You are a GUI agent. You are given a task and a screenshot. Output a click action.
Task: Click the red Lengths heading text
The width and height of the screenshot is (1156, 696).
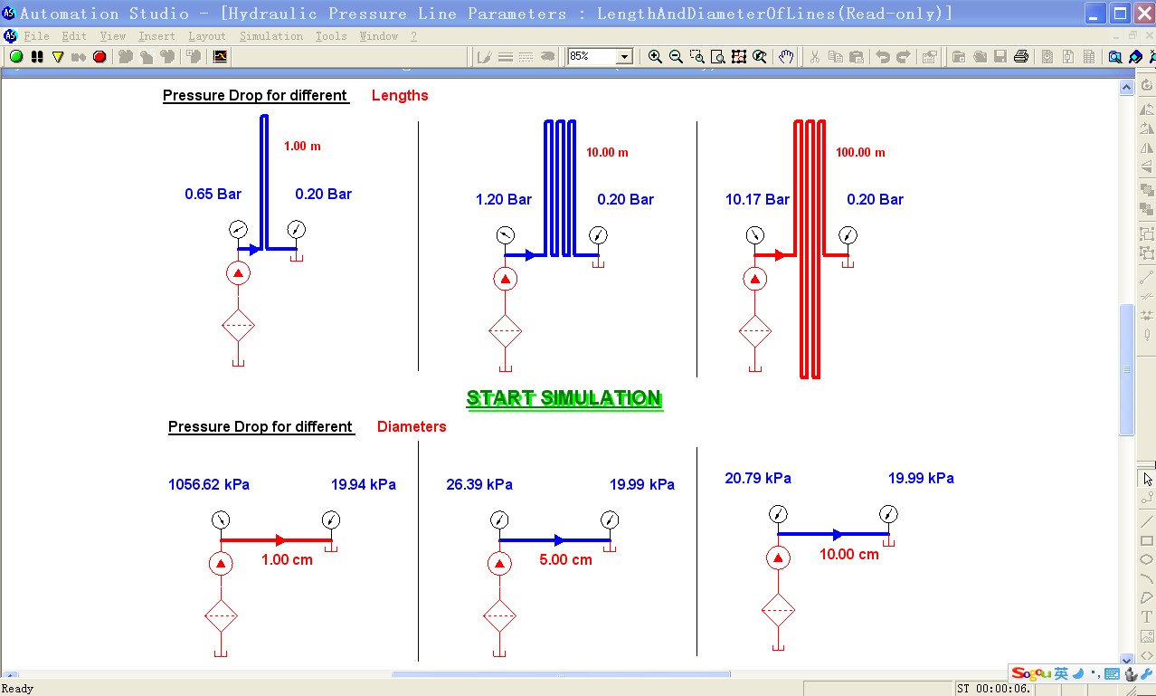click(400, 95)
